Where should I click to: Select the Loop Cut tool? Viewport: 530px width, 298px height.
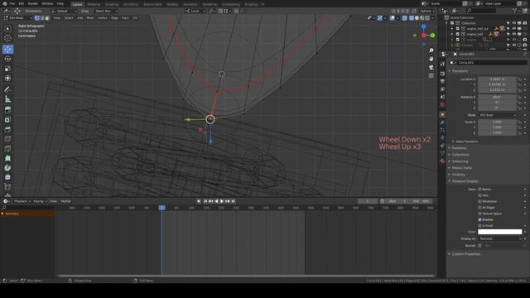[x=7, y=139]
